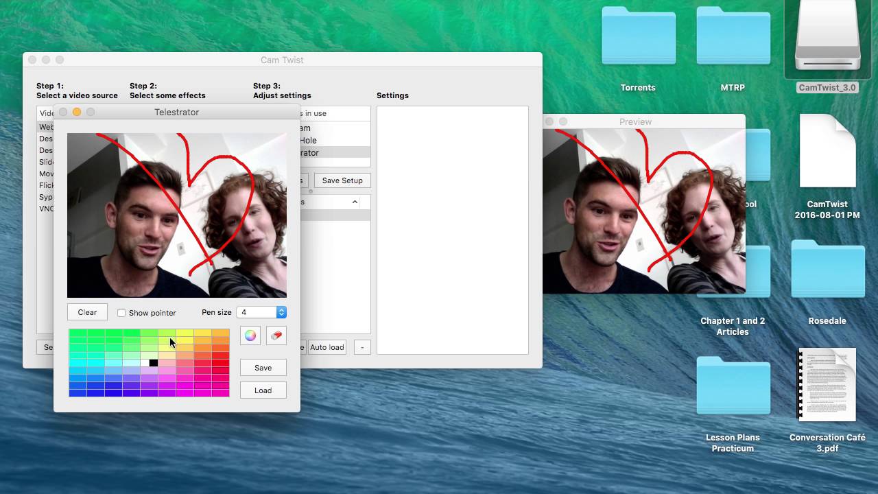878x494 pixels.
Task: Click the Save Setup button in Cam Twist
Action: coord(342,180)
